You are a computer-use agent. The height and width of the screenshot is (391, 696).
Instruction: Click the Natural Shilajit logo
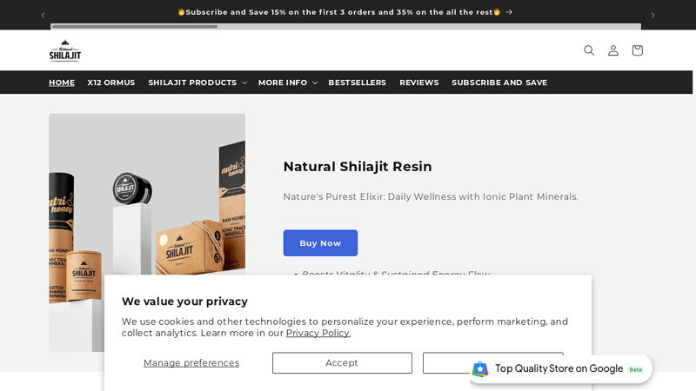(64, 50)
